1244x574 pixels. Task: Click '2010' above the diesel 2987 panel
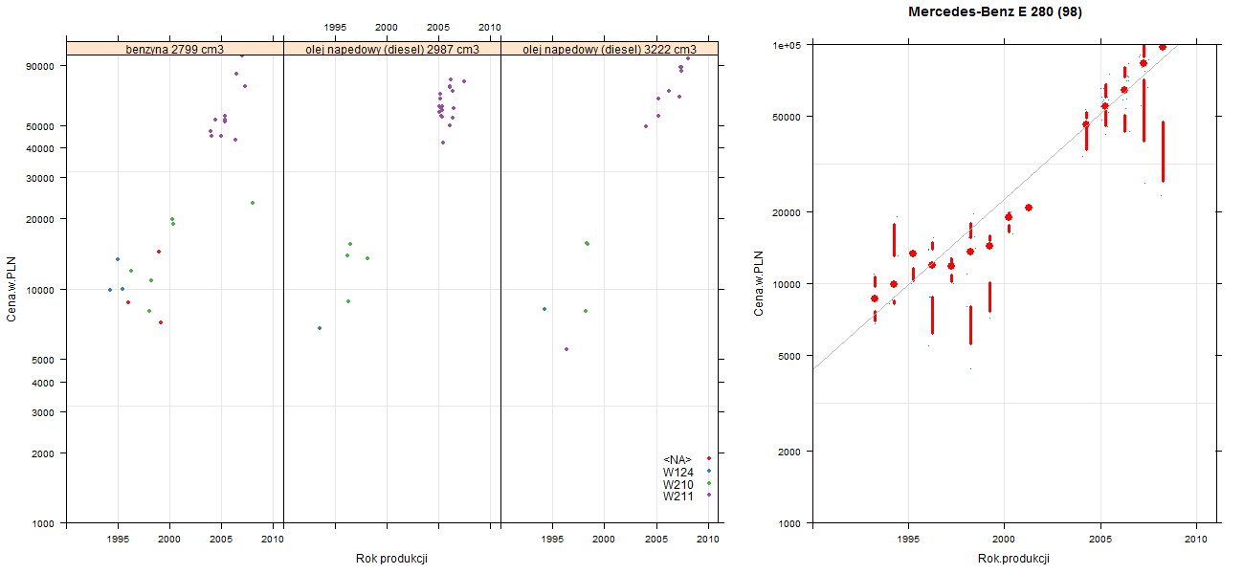(489, 28)
